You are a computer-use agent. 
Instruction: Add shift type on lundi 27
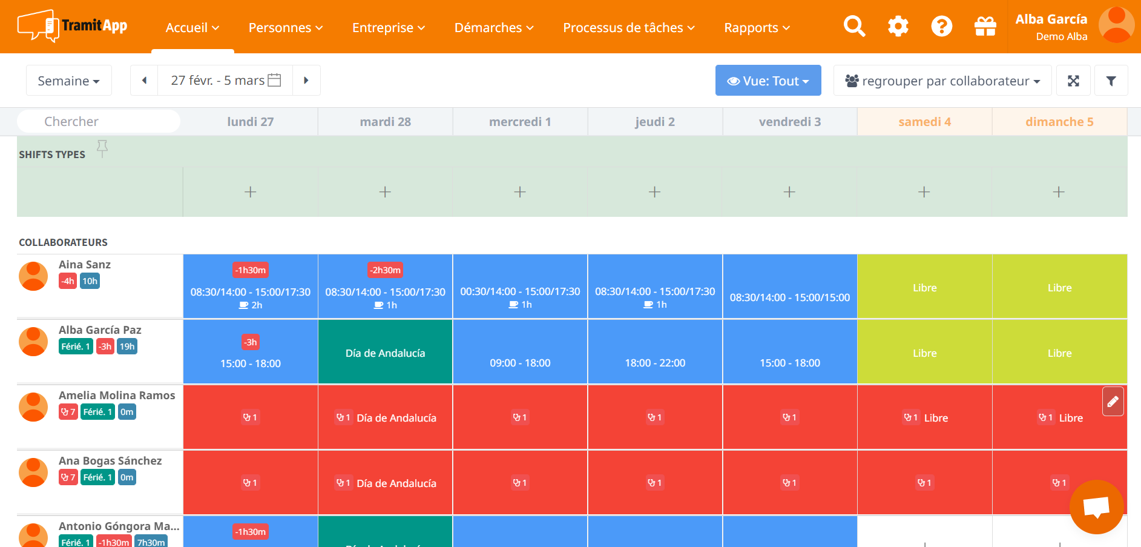[250, 192]
